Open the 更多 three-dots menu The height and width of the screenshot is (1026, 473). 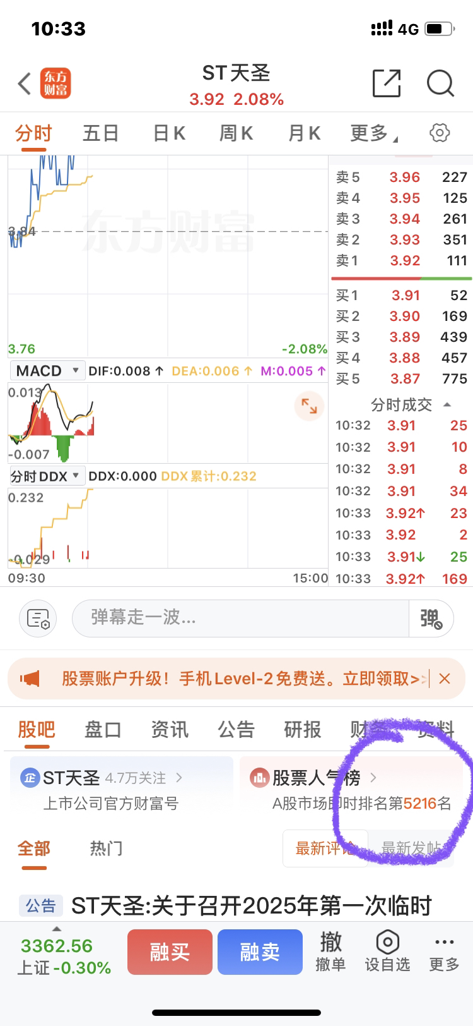click(444, 951)
